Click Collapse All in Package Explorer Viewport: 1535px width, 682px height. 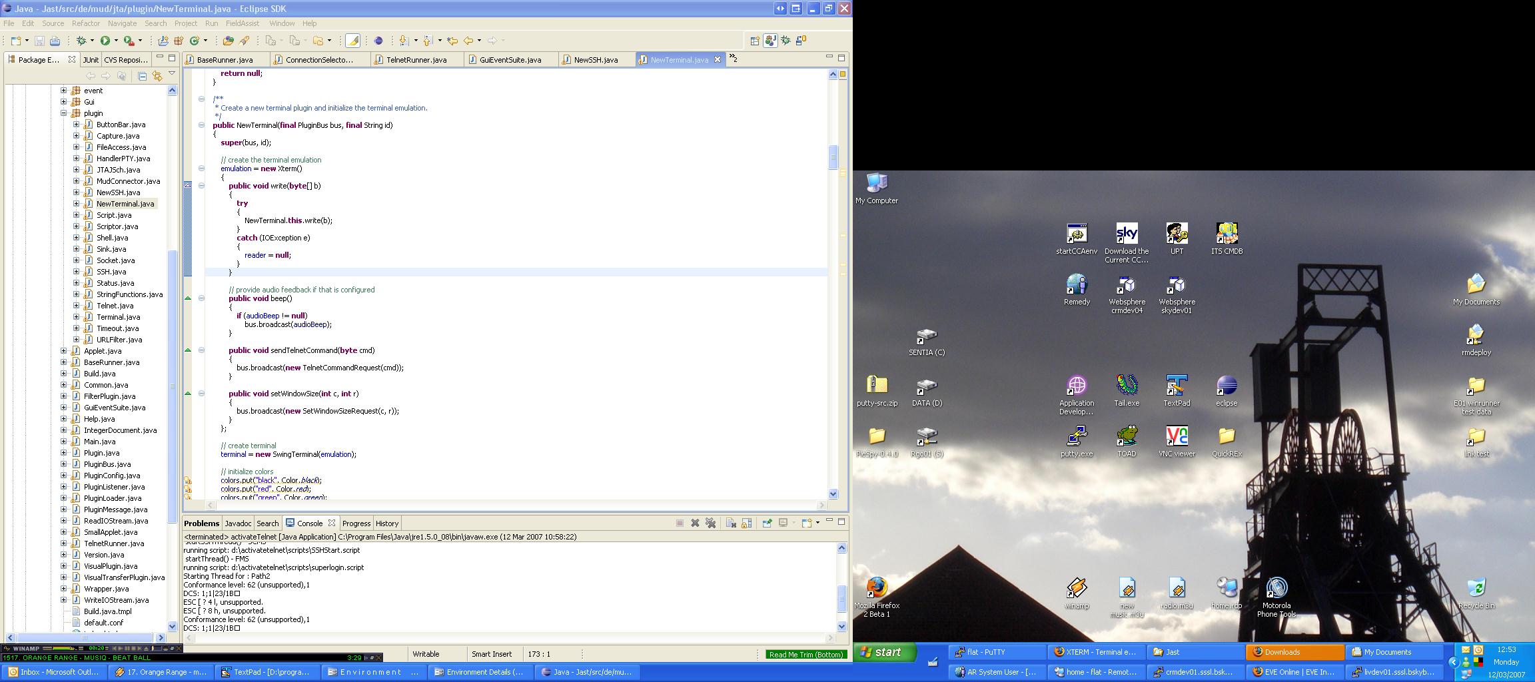(x=142, y=76)
